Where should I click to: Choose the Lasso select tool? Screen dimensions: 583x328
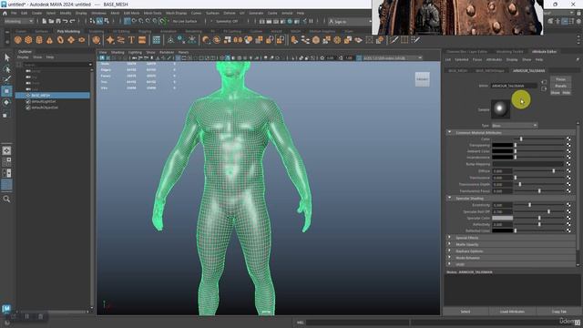tap(6, 69)
